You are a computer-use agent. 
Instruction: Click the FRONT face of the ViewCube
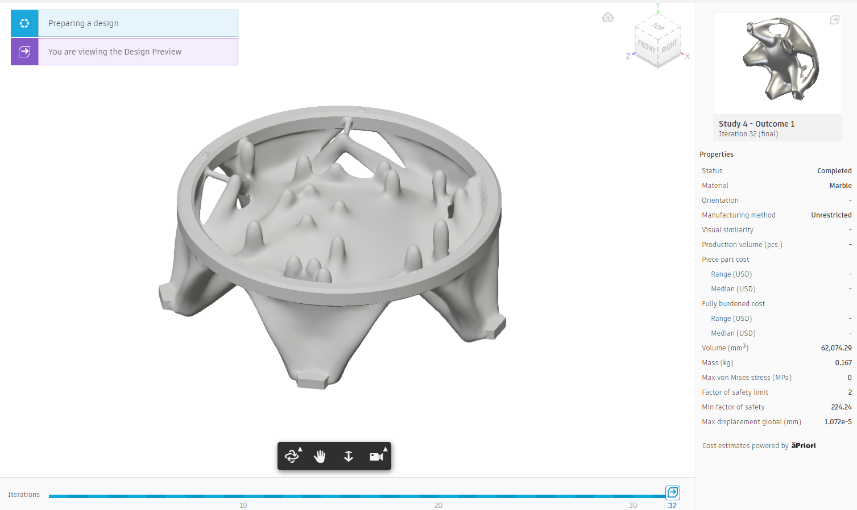tap(647, 47)
